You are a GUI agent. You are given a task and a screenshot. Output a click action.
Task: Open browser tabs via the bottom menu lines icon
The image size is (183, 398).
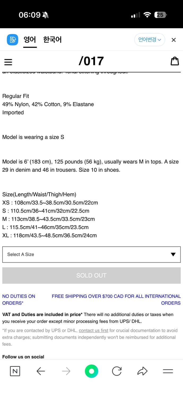[x=168, y=371]
